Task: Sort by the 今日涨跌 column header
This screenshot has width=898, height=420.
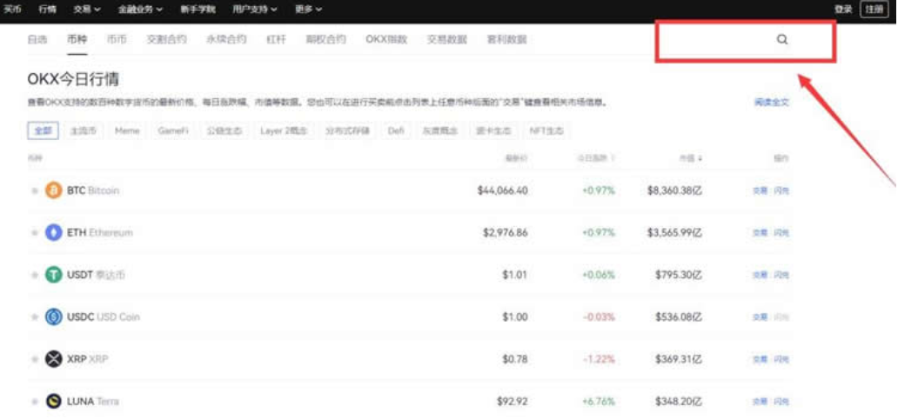Action: (x=596, y=158)
